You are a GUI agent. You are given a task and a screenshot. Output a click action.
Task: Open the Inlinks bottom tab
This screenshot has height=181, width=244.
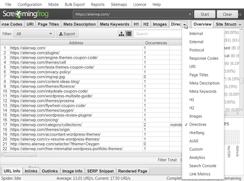click(x=31, y=171)
